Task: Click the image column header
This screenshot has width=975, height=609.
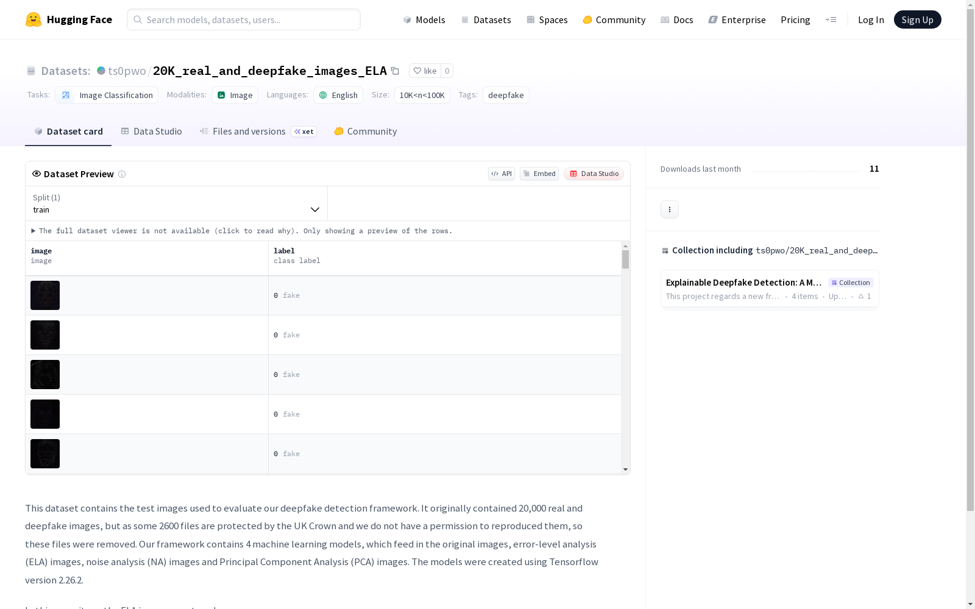Action: click(x=147, y=258)
